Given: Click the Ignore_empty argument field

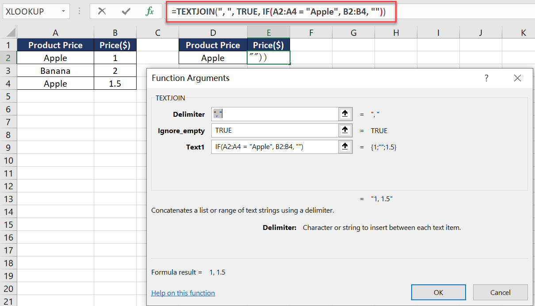Looking at the screenshot, I should (x=275, y=130).
